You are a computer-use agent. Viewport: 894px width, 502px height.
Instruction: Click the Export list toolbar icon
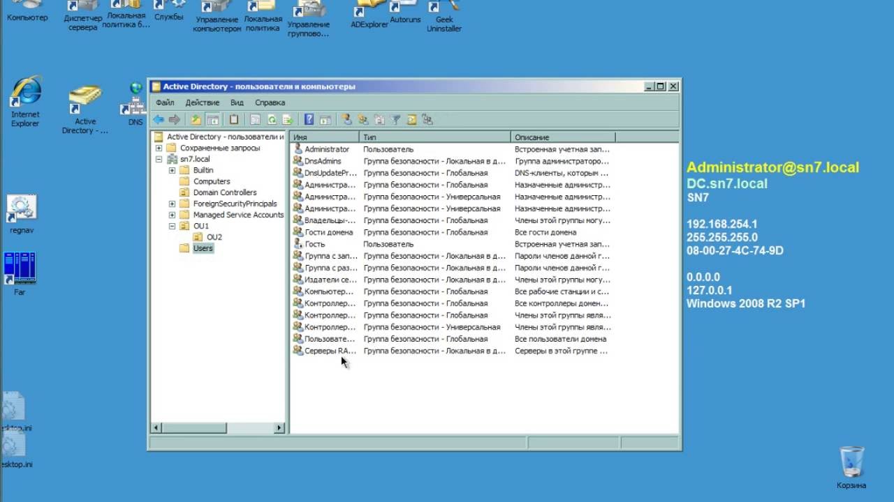coord(287,120)
